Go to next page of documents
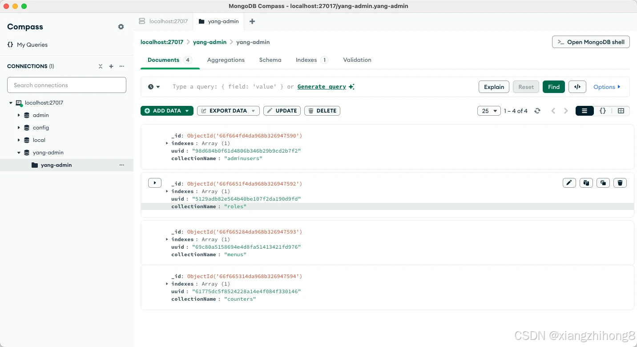Screen dimensions: 637x347 tap(566, 111)
